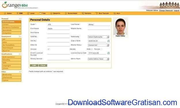Image resolution: width=180 pixels, height=108 pixels.
Task: Select the Female gender radio button
Action: (x=101, y=49)
